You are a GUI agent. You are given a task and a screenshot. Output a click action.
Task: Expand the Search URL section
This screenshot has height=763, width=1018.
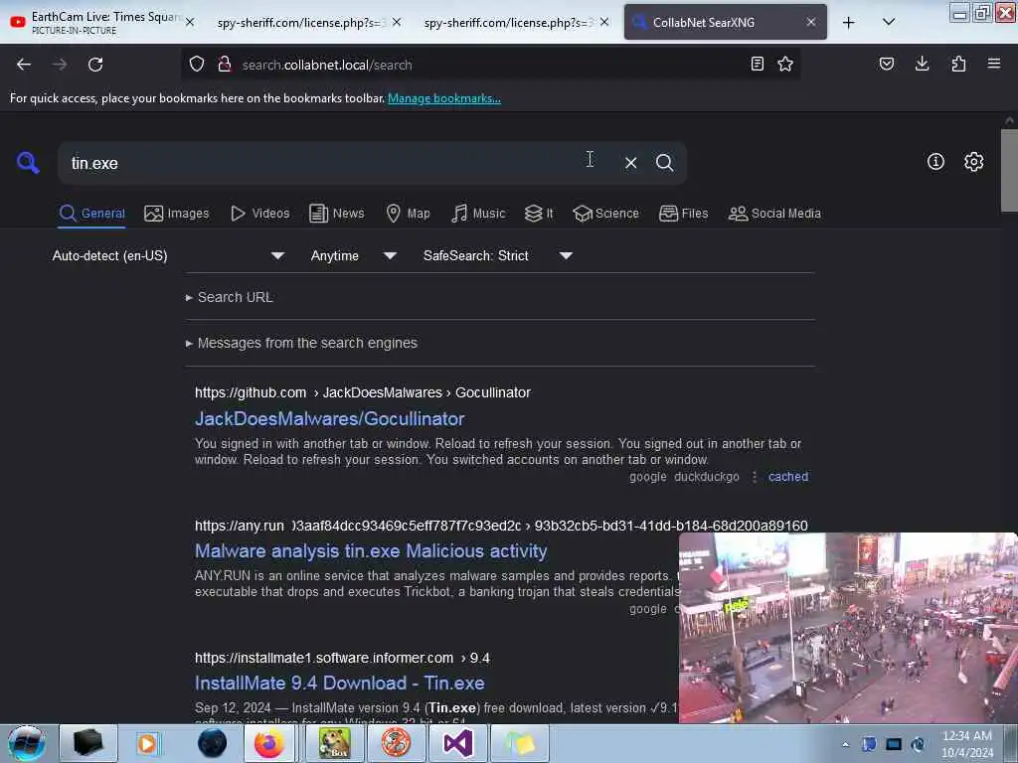(x=230, y=297)
